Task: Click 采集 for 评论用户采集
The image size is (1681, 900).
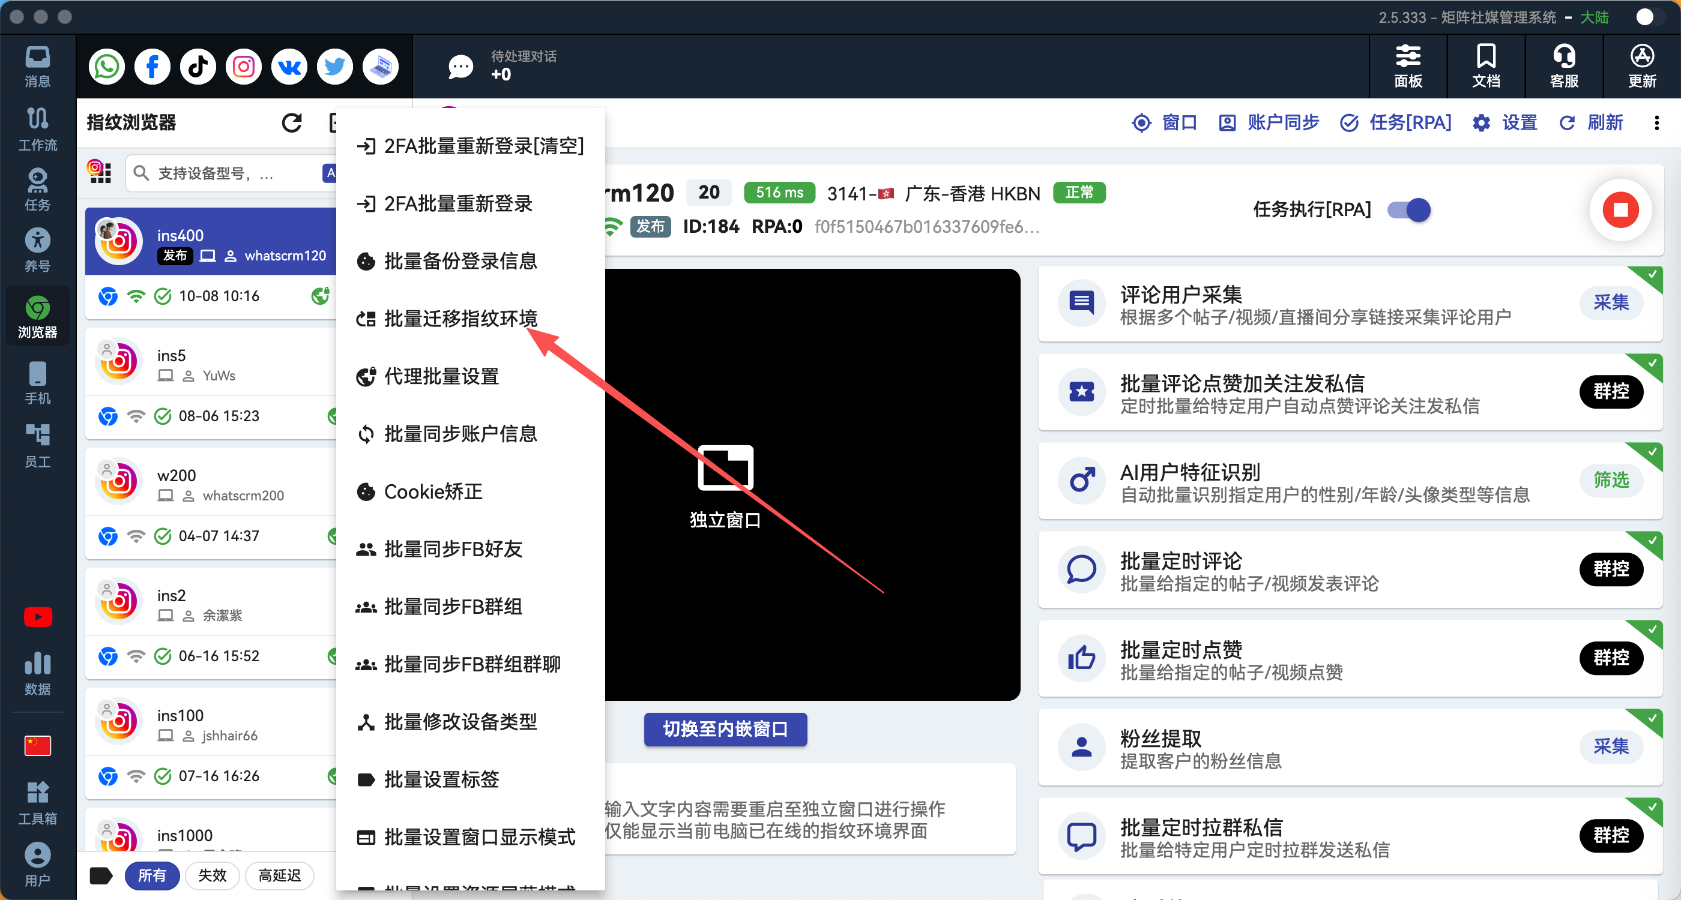Action: [1611, 302]
